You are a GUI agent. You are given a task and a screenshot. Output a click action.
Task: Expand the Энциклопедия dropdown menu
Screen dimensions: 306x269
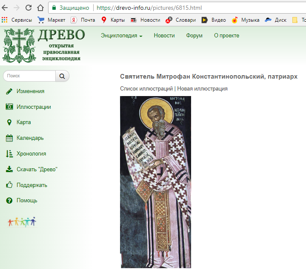click(x=122, y=36)
